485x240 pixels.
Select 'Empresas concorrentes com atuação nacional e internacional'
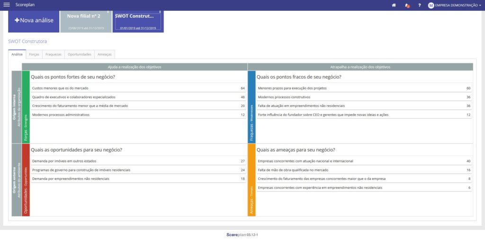tap(364, 161)
